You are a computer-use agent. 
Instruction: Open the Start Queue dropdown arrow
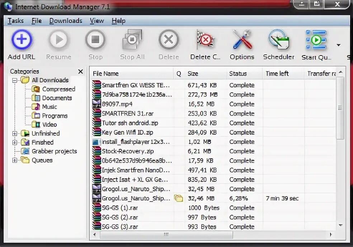[338, 45]
